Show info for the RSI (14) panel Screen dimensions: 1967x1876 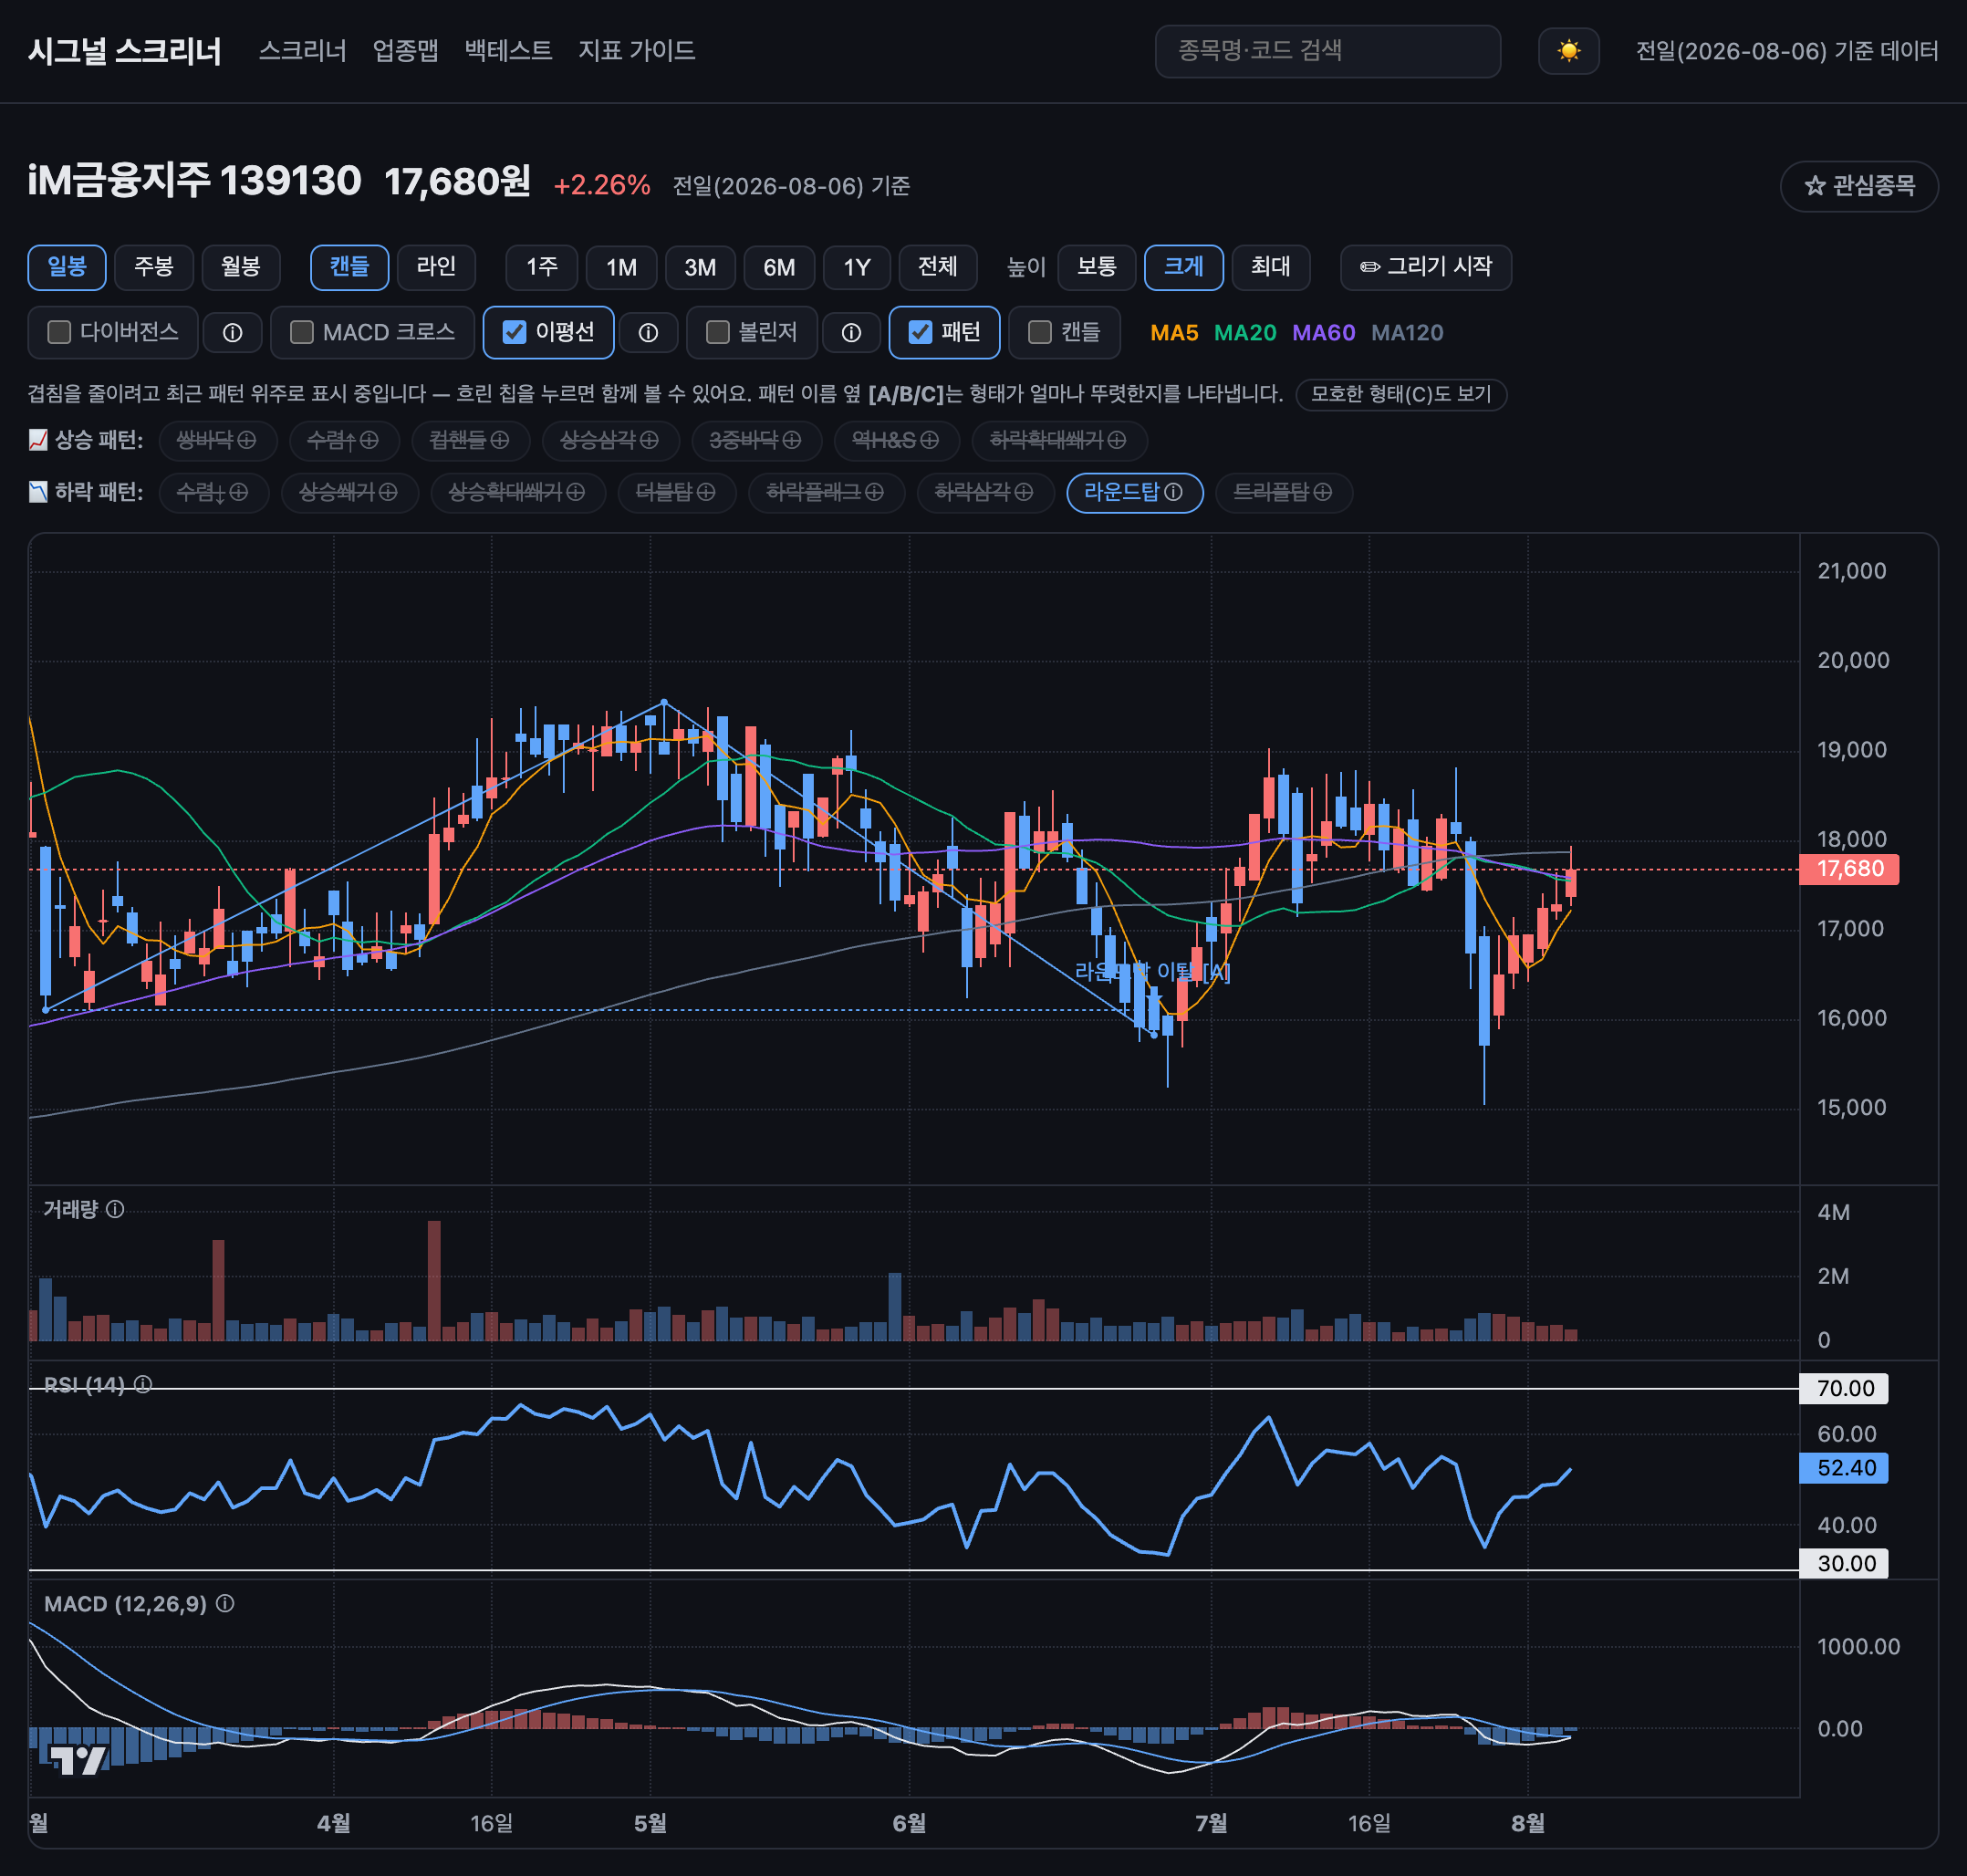click(x=143, y=1384)
